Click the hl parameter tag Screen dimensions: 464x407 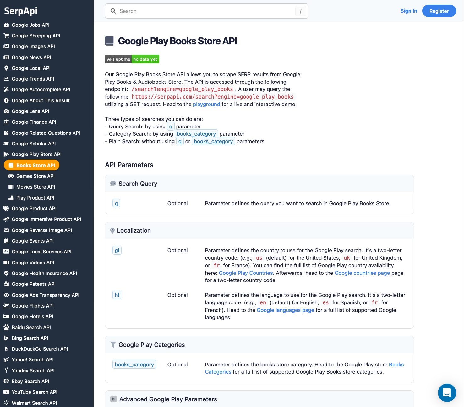[117, 295]
